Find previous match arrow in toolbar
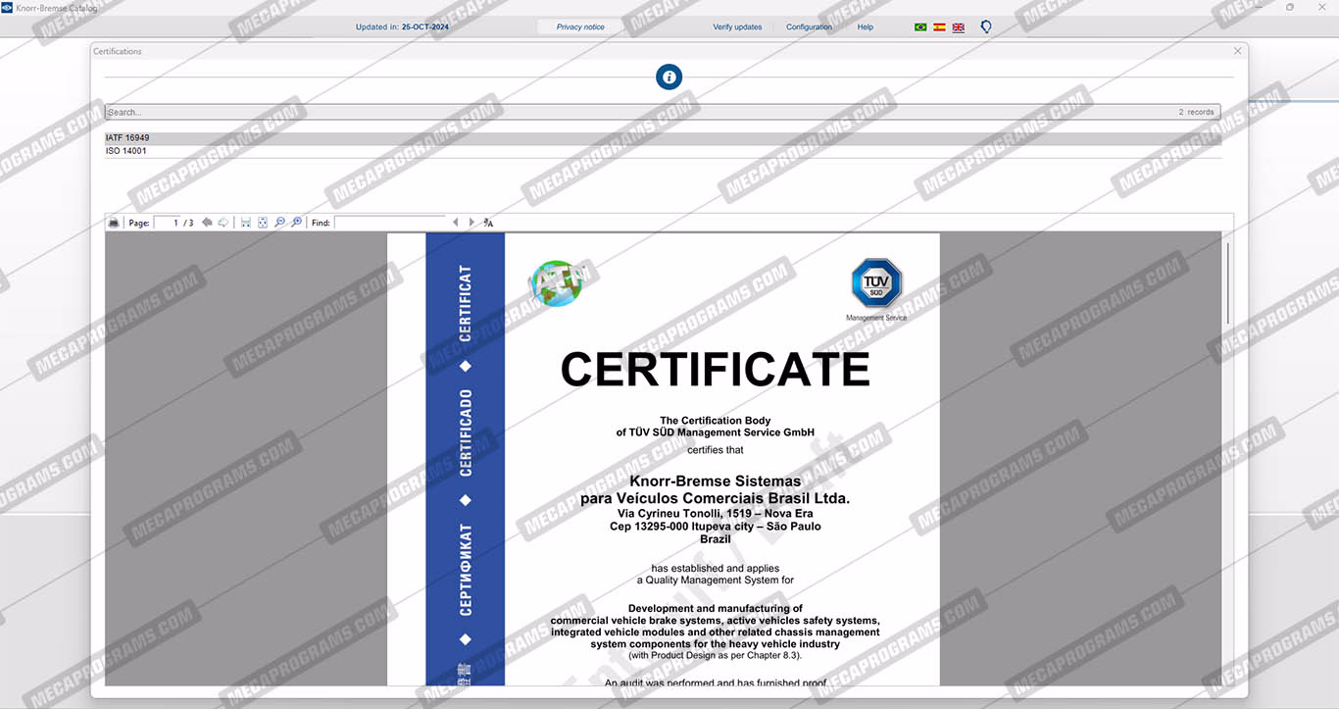This screenshot has width=1339, height=709. click(455, 223)
